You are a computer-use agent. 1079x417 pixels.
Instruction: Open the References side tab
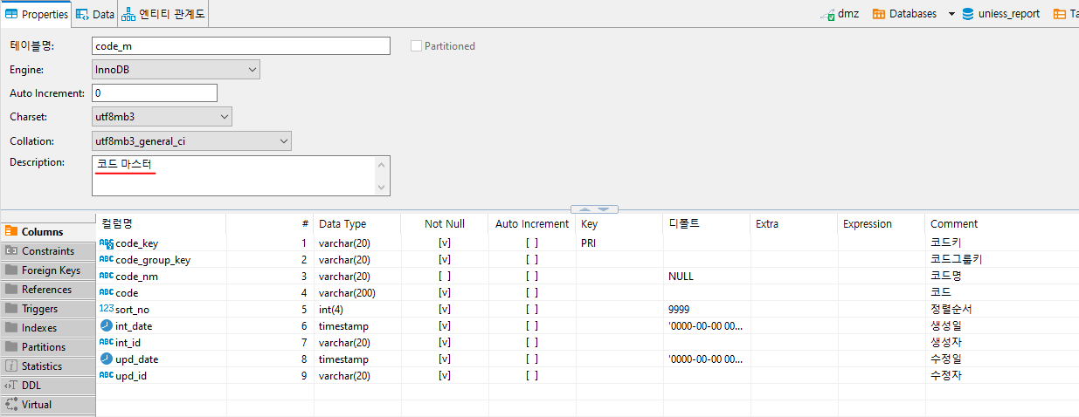coord(47,290)
